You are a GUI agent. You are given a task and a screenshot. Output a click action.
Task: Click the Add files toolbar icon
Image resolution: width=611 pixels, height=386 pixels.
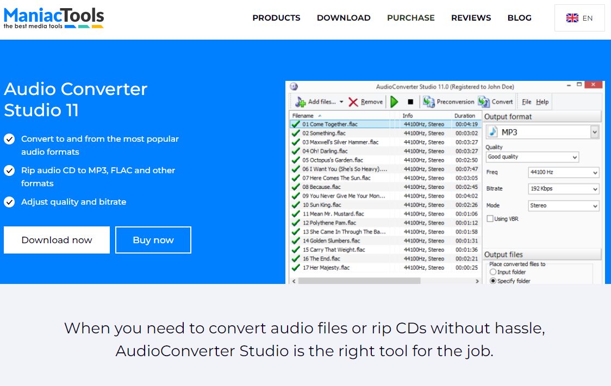coord(301,102)
